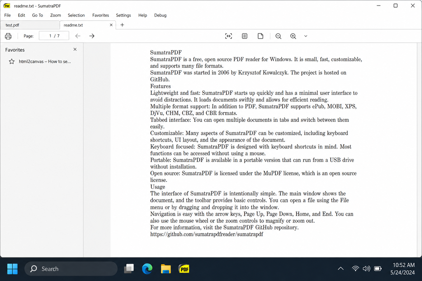Zoom out with magnifier minus icon
422x281 pixels.
[278, 36]
